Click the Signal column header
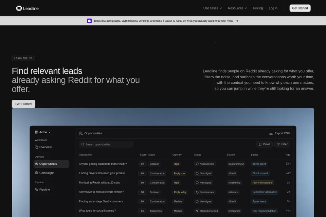The width and height of the screenshot is (326, 217). (254, 155)
